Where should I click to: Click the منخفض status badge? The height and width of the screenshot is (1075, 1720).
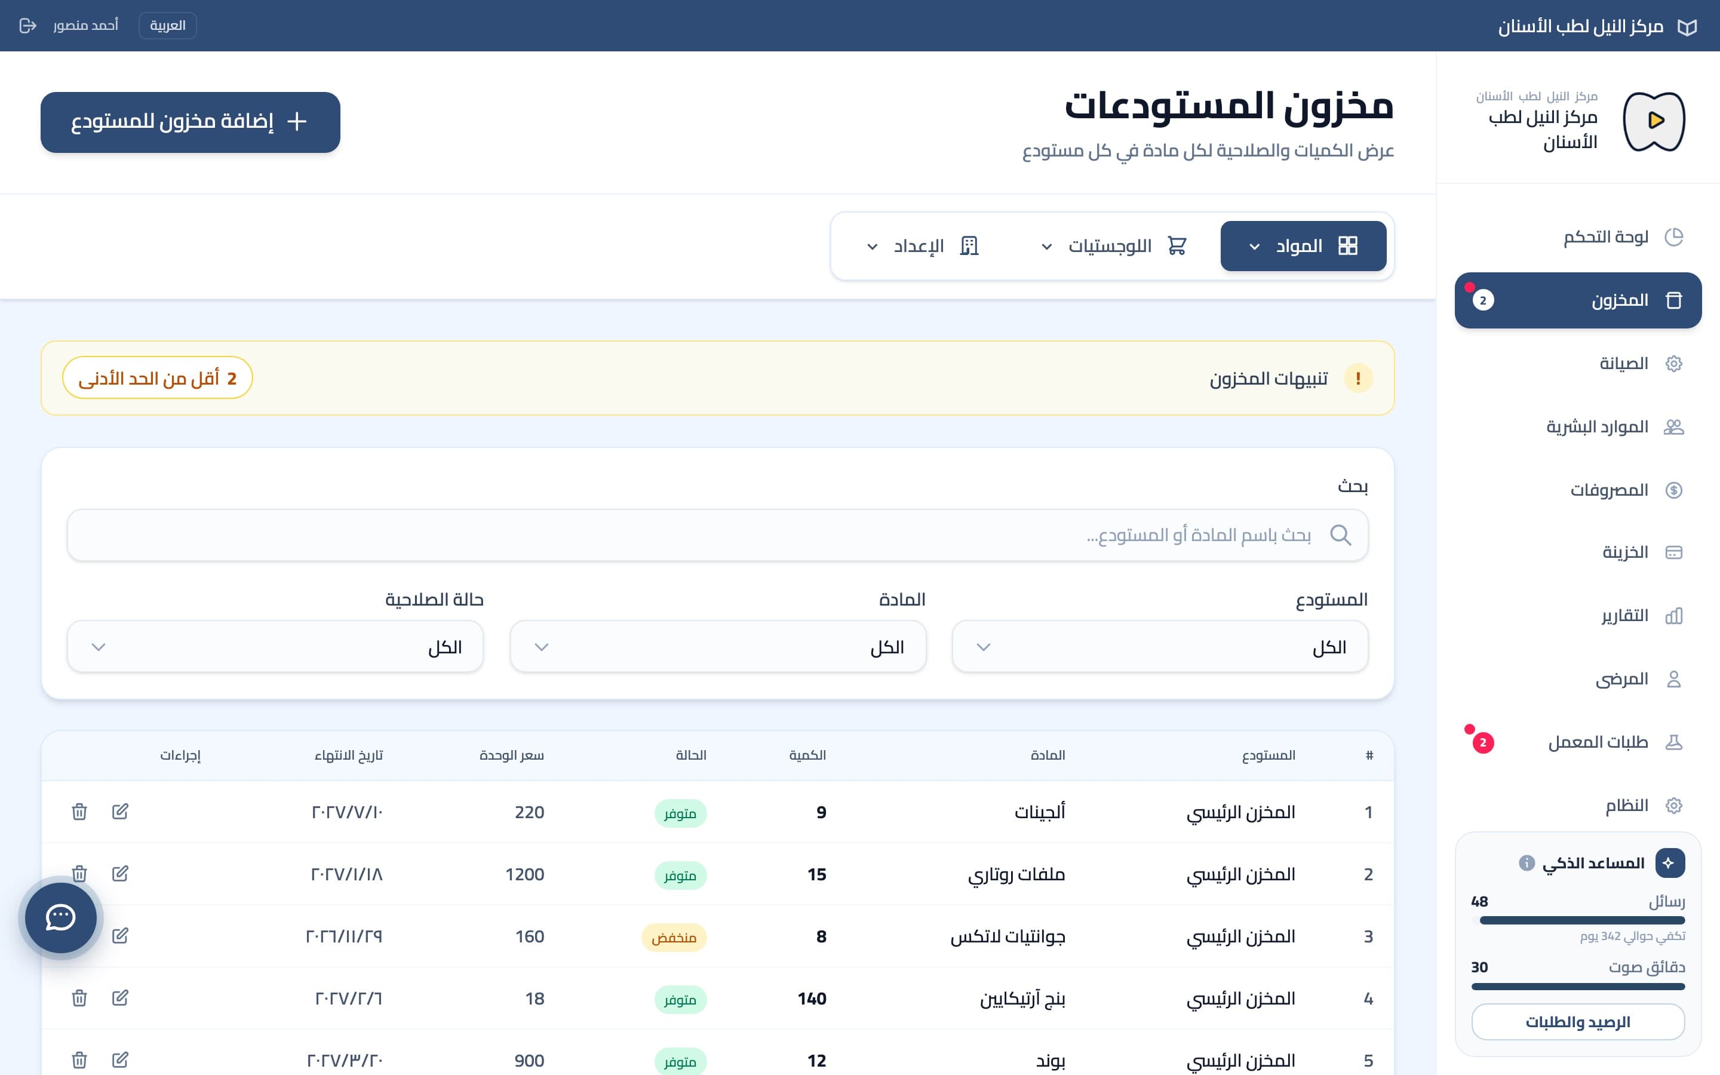(x=674, y=937)
